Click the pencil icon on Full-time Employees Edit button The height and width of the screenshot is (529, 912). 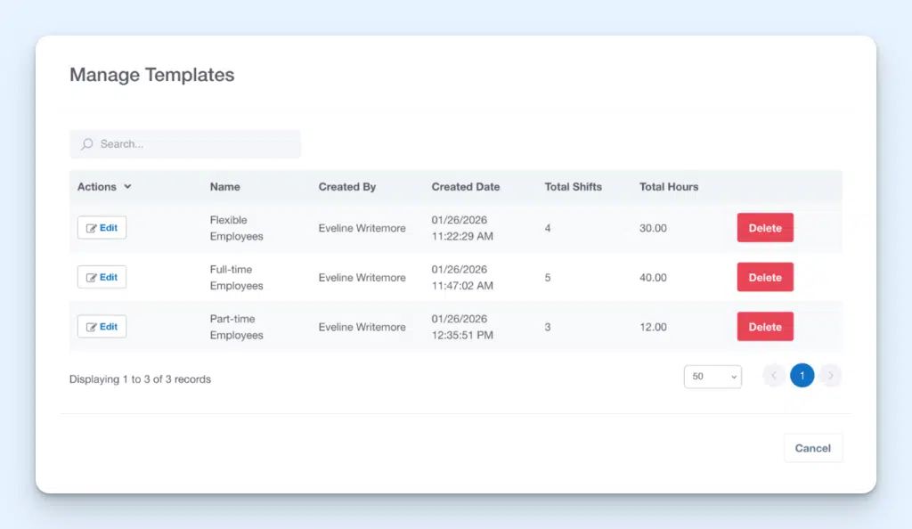pos(90,277)
